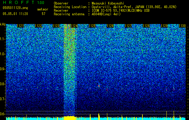189x120 pixels.
Task: Click the 1.0 frequency axis label
Action: [2, 54]
